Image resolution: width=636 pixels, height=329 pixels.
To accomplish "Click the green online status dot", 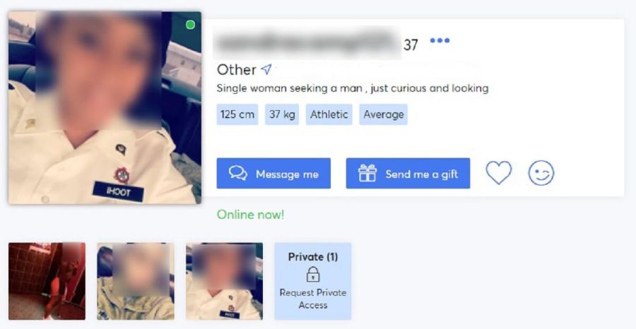I will [x=190, y=25].
